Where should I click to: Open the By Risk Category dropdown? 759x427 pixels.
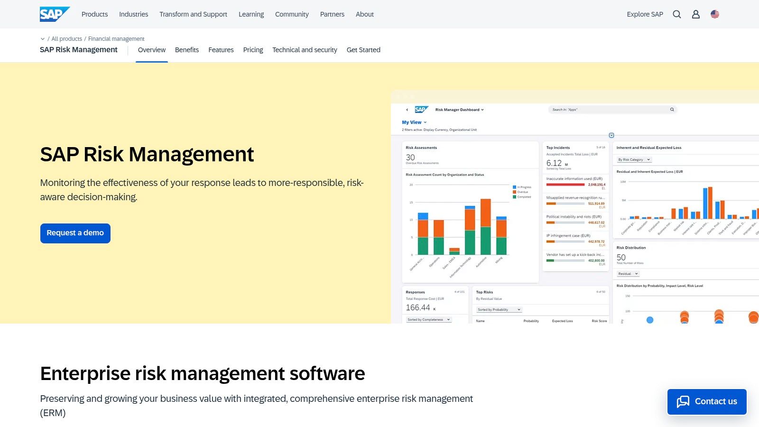(633, 159)
